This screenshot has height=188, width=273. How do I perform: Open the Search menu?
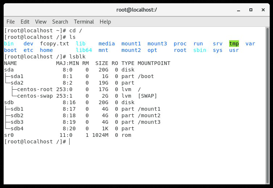(x=60, y=22)
